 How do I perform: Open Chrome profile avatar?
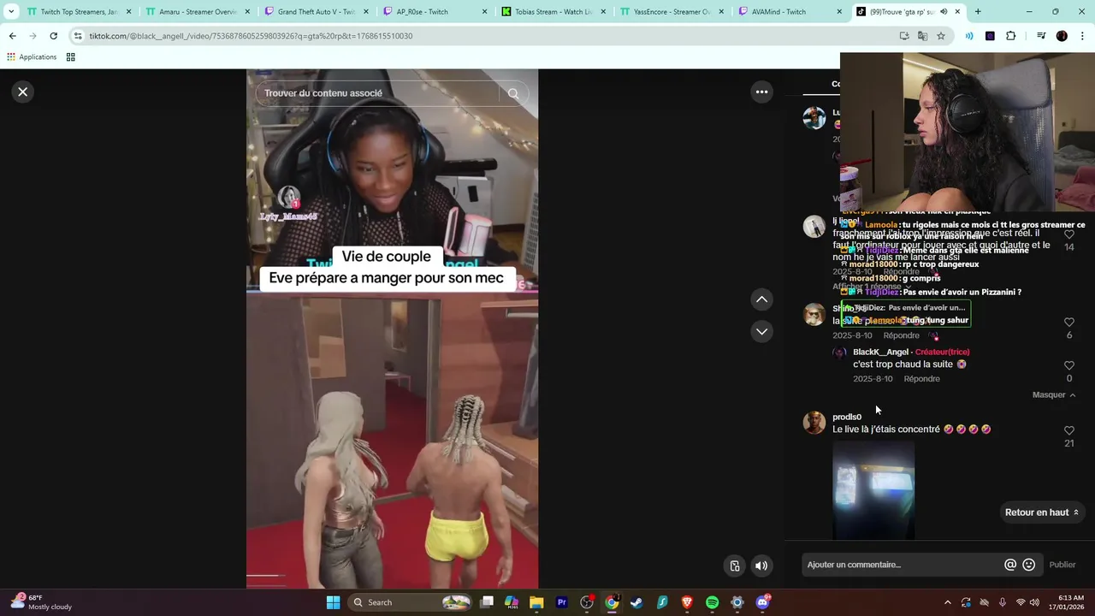pos(1062,36)
